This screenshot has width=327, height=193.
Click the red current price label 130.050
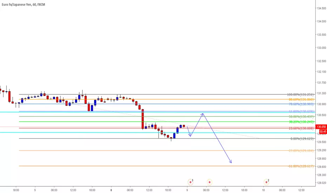tap(321, 127)
